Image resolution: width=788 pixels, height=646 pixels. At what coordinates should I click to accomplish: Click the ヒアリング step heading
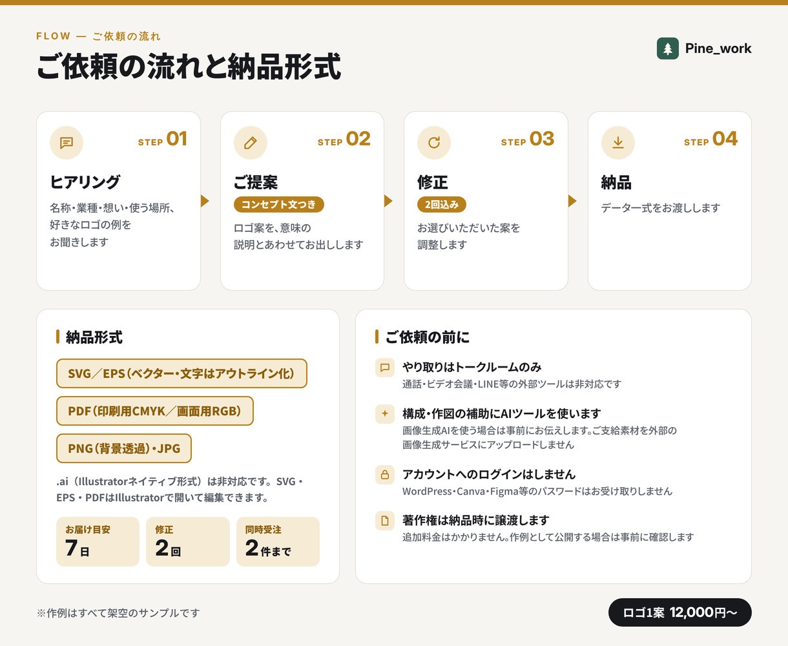click(85, 182)
